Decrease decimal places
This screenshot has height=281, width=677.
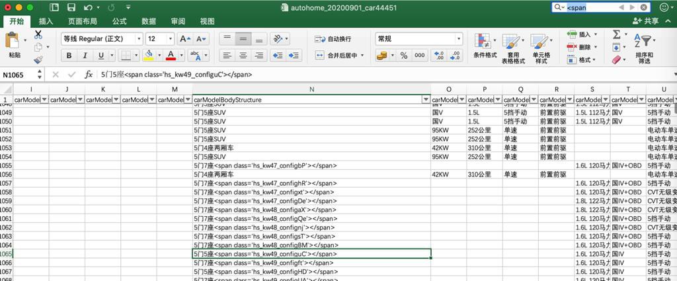[455, 56]
